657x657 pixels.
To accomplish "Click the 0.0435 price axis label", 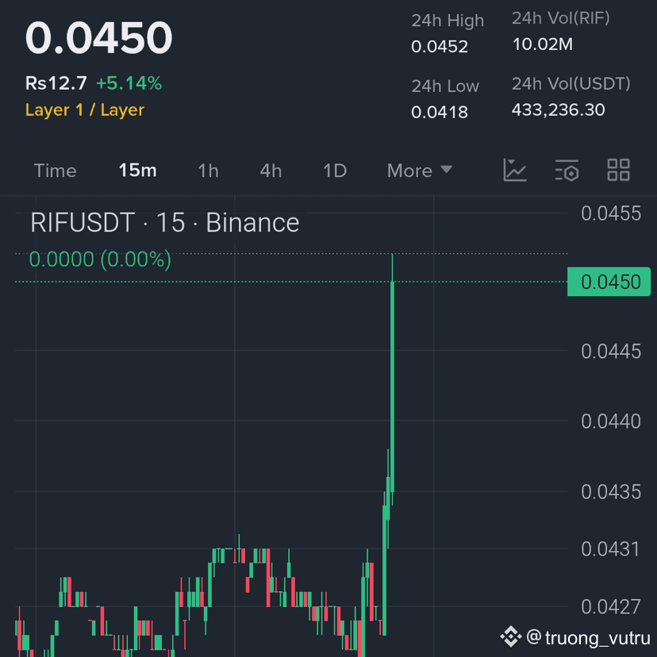I will [611, 492].
